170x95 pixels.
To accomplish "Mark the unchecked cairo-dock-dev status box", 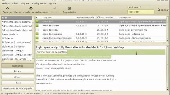I will pyautogui.click(x=37, y=30).
